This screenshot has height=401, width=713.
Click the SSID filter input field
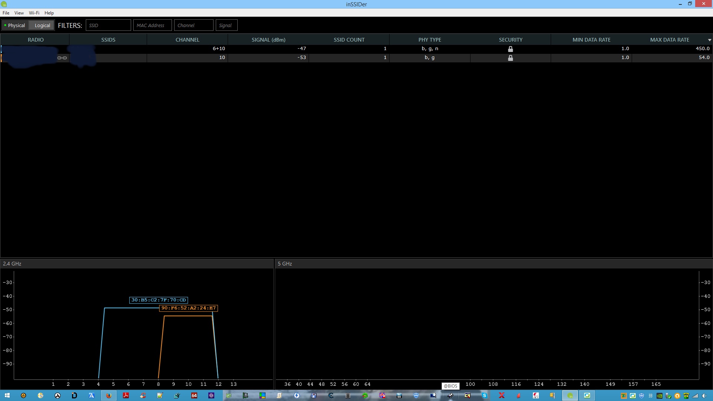coord(108,25)
